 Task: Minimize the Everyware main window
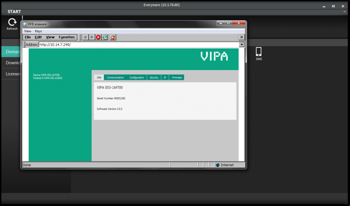point(324,6)
